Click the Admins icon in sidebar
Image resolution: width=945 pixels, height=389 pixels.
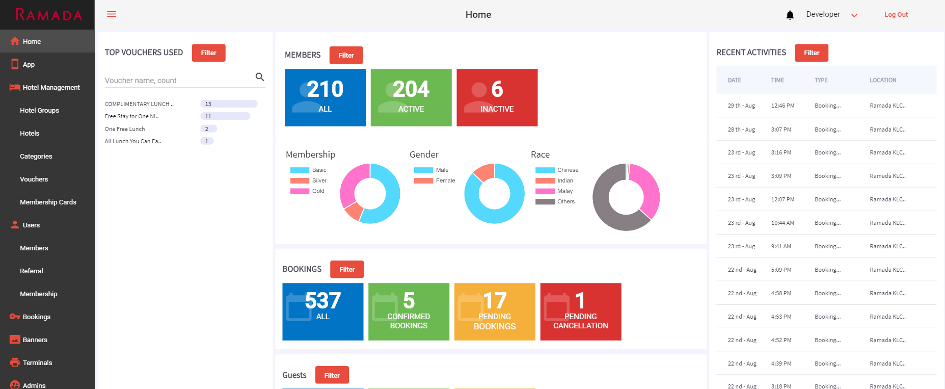click(15, 385)
